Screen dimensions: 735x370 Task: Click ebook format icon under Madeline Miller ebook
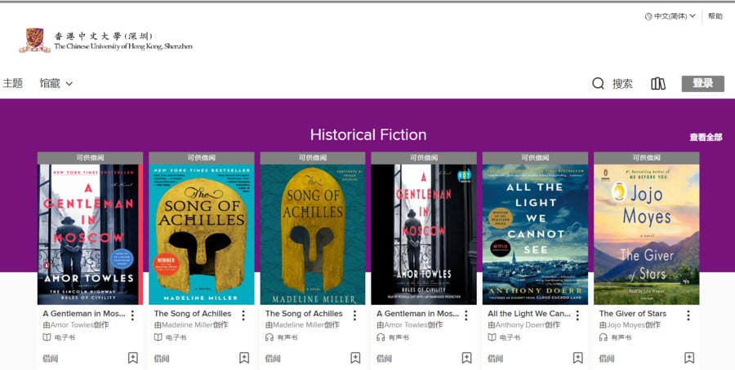click(158, 337)
